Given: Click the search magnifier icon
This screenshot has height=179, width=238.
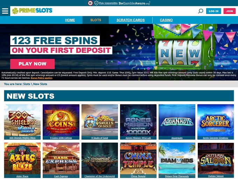Looking at the screenshot, I should (201, 11).
